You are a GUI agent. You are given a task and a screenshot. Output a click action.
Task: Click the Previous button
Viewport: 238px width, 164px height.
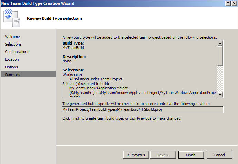coord(136,155)
